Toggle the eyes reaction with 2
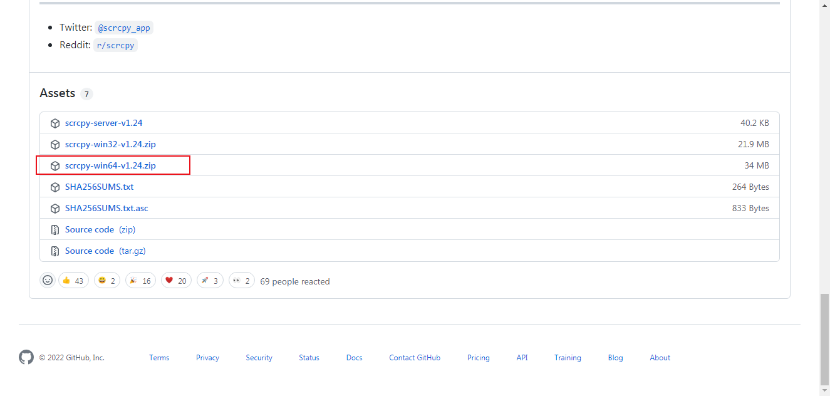This screenshot has height=396, width=830. pos(242,281)
